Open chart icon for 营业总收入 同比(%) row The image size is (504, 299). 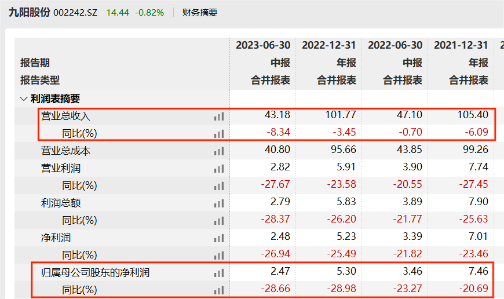(x=219, y=134)
